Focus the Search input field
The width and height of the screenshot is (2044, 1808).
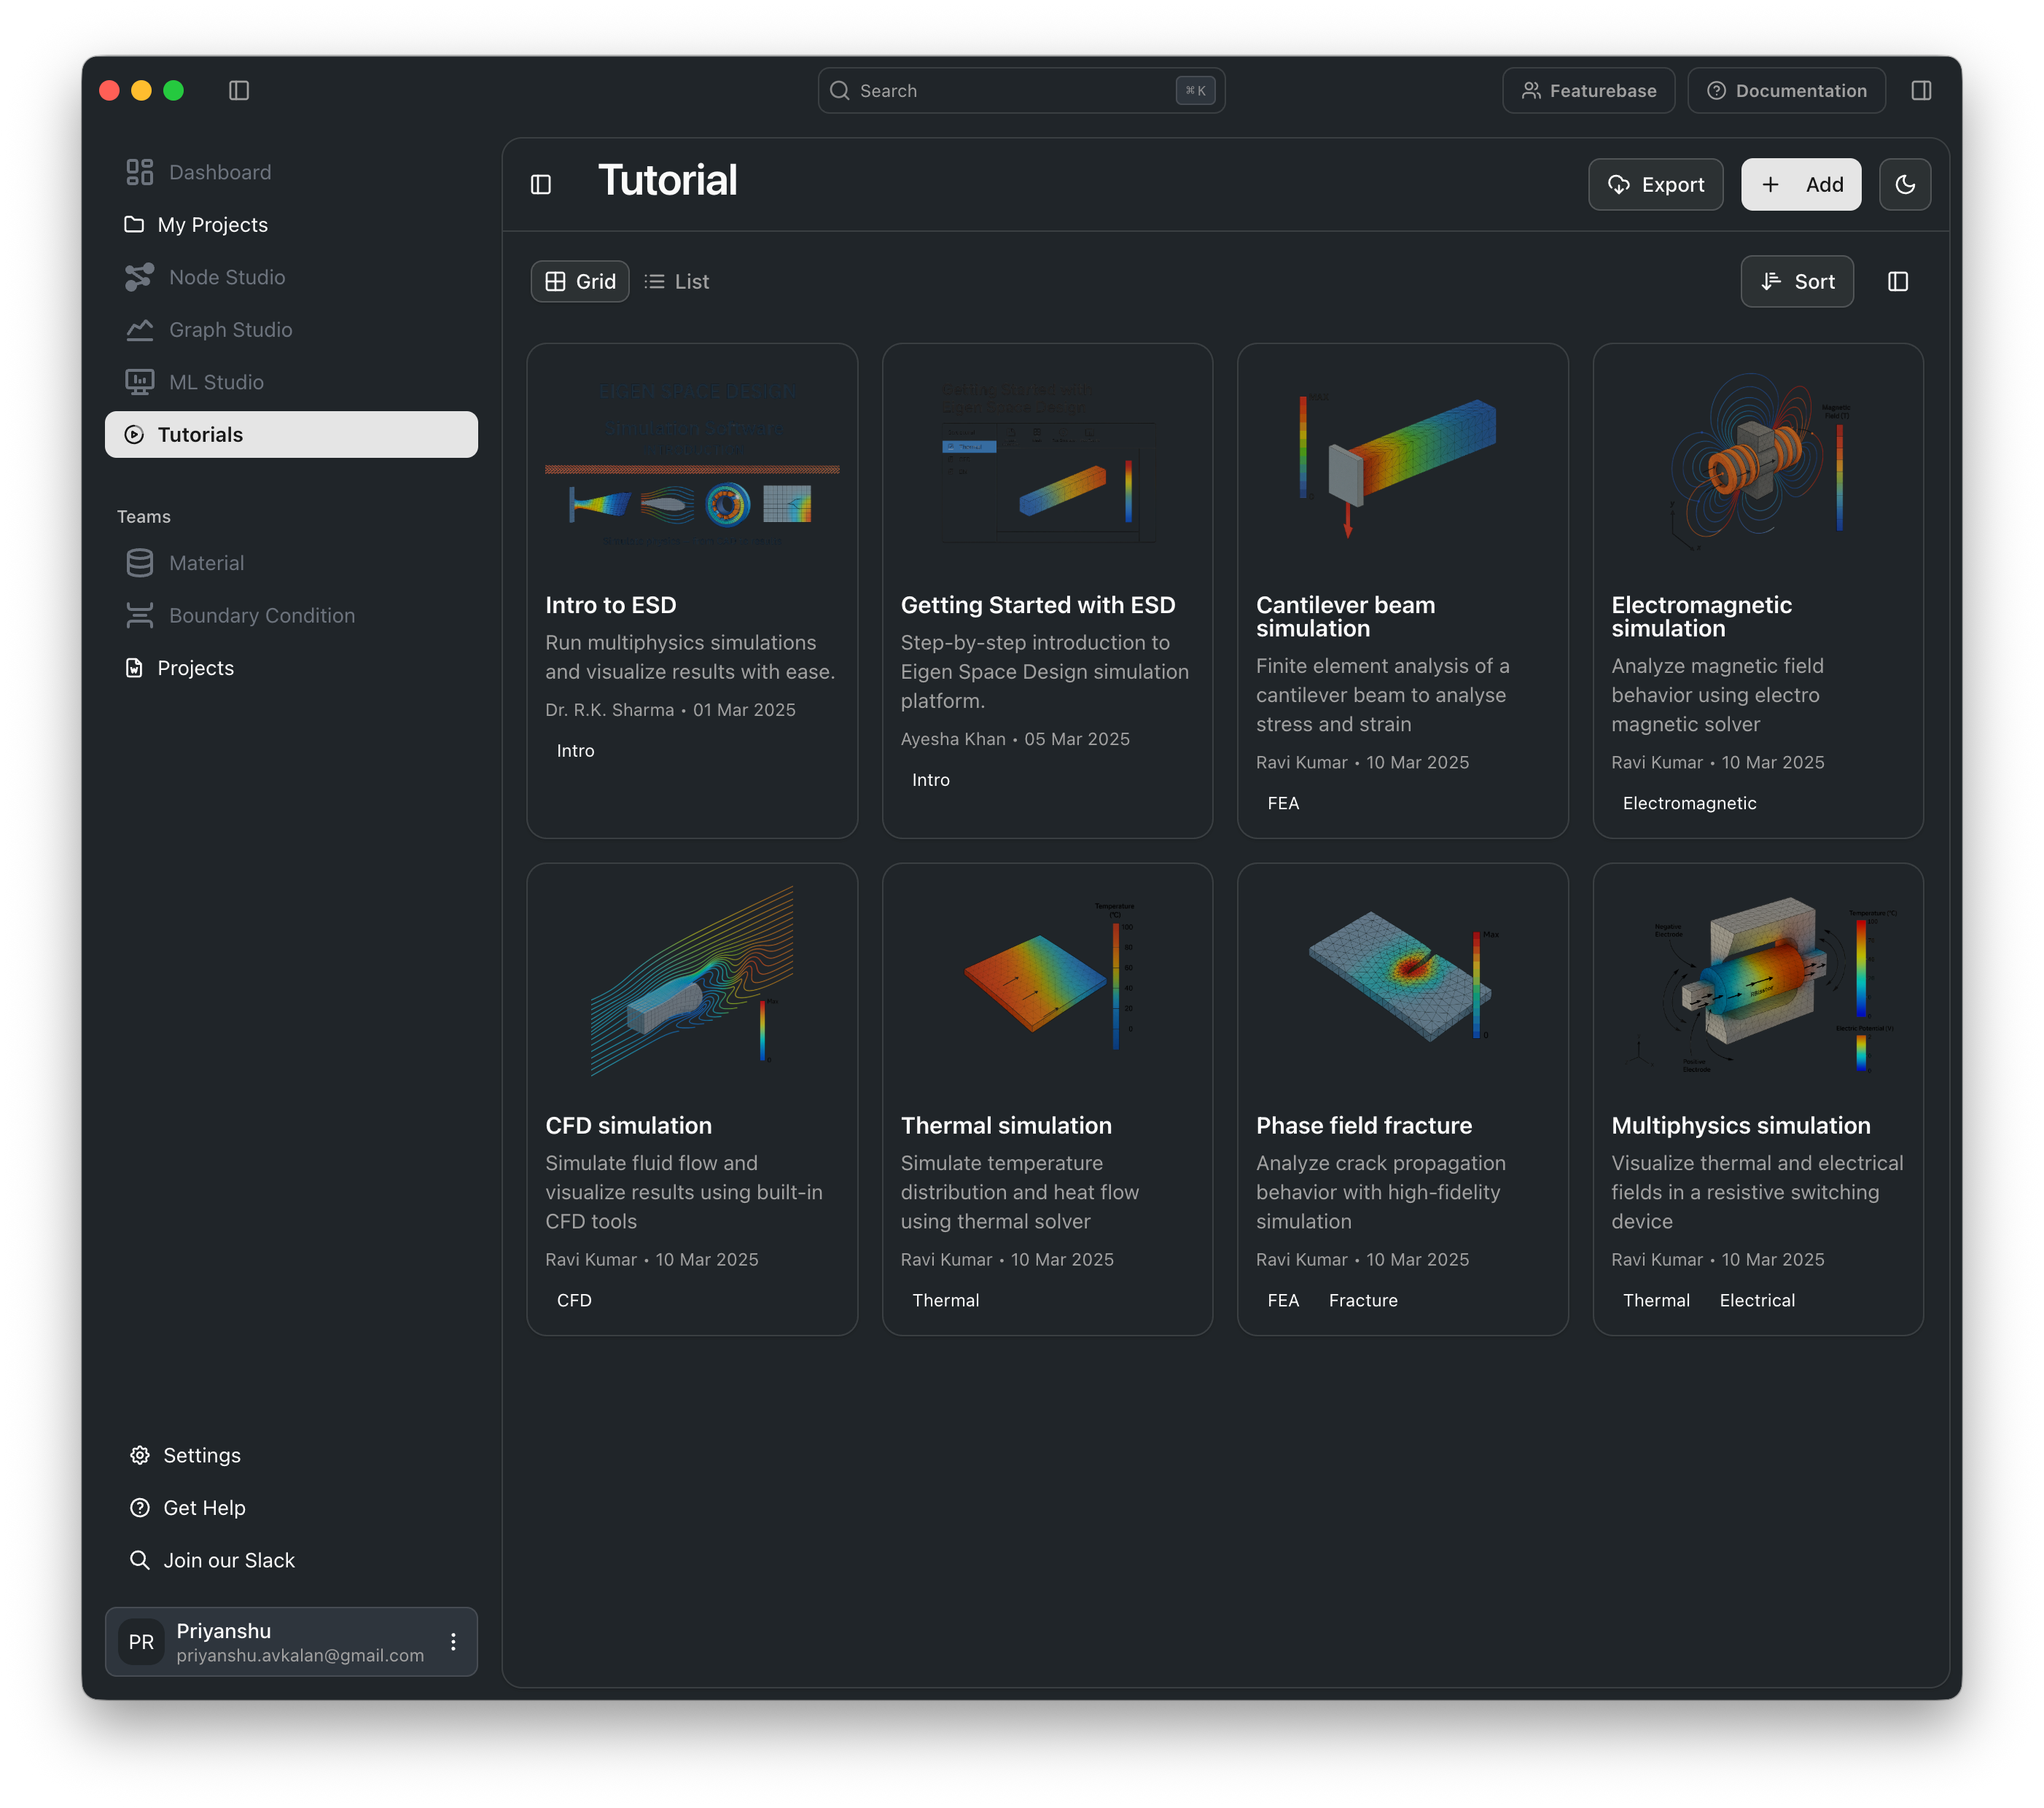[x=1021, y=91]
